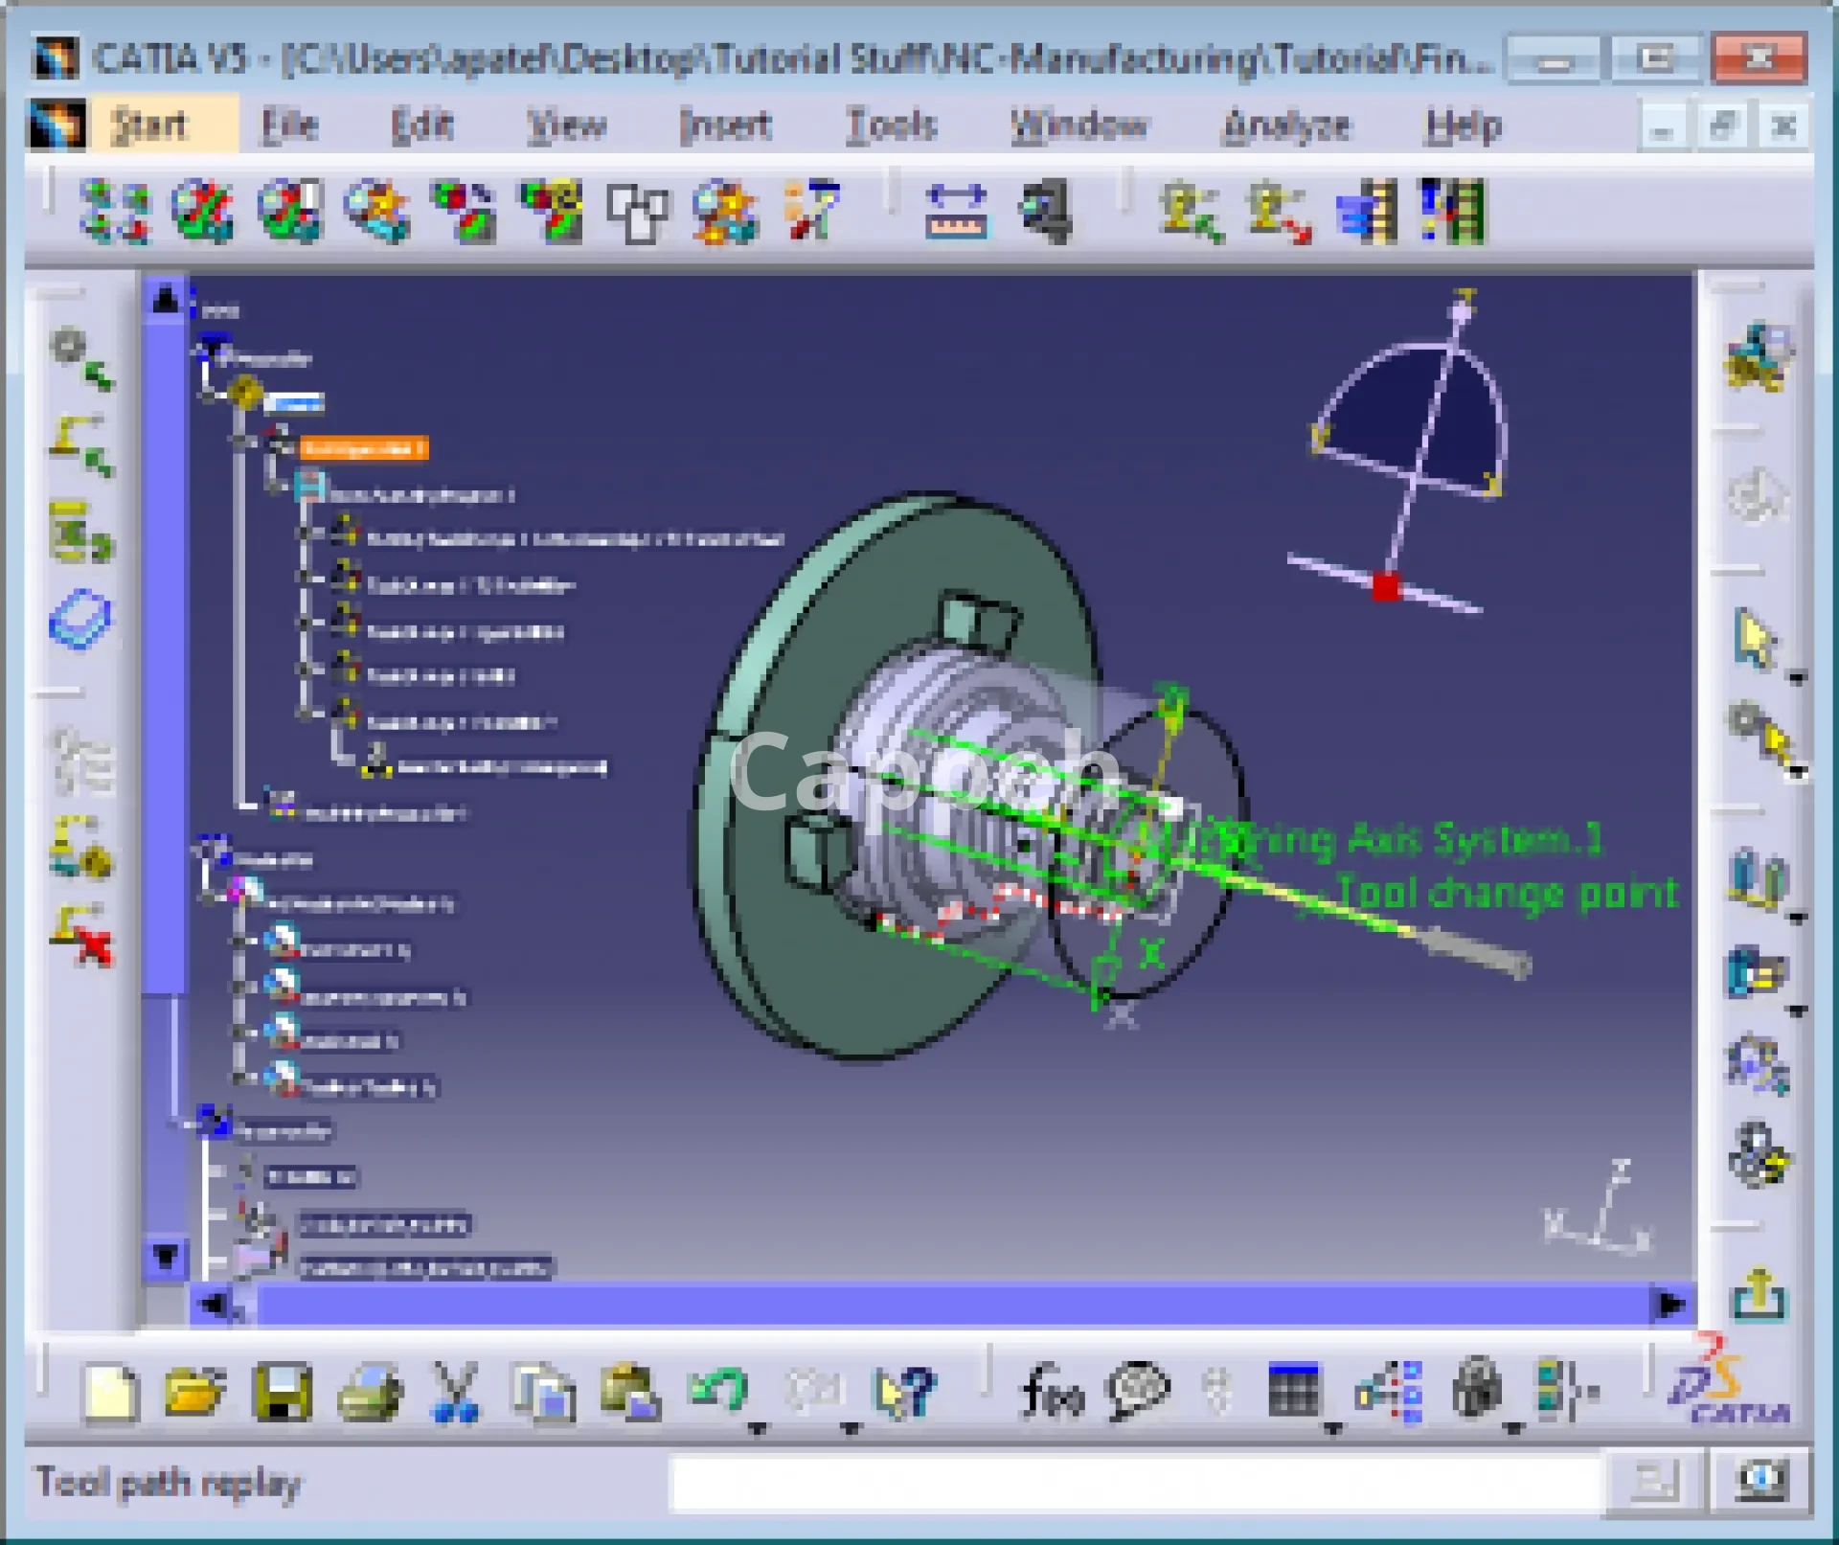Click the Start menu button
This screenshot has width=1839, height=1545.
(148, 125)
